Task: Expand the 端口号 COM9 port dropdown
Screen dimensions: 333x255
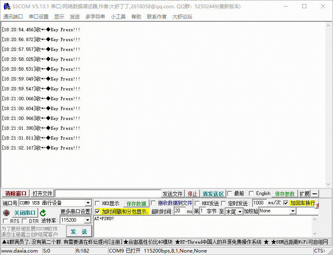Action: [x=88, y=203]
